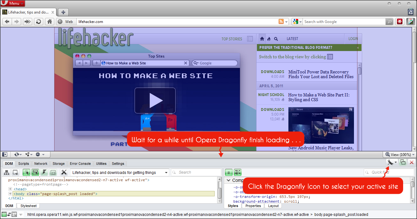Open the Lifehacker document selector dropdown
This screenshot has width=417, height=219.
pos(119,172)
